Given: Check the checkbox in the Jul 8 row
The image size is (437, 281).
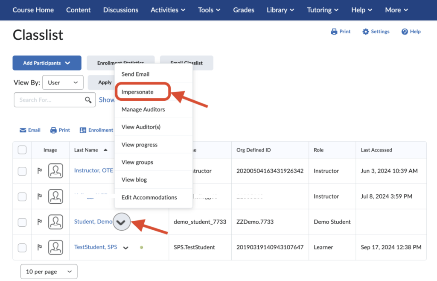Looking at the screenshot, I should pos(22,196).
